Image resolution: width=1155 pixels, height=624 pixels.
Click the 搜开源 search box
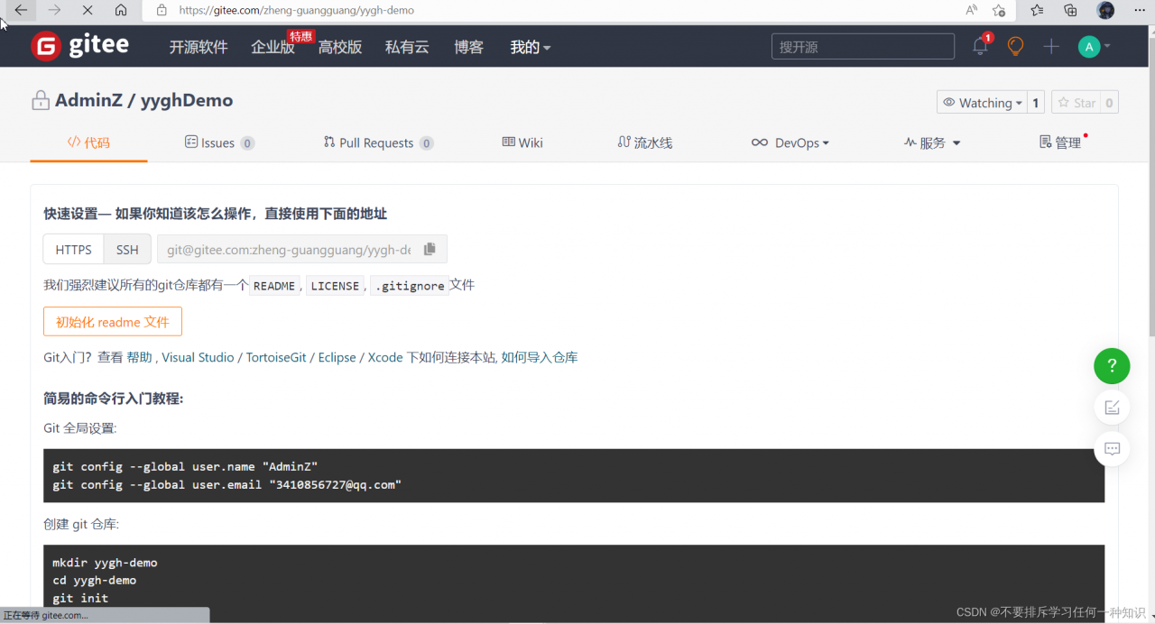coord(863,47)
